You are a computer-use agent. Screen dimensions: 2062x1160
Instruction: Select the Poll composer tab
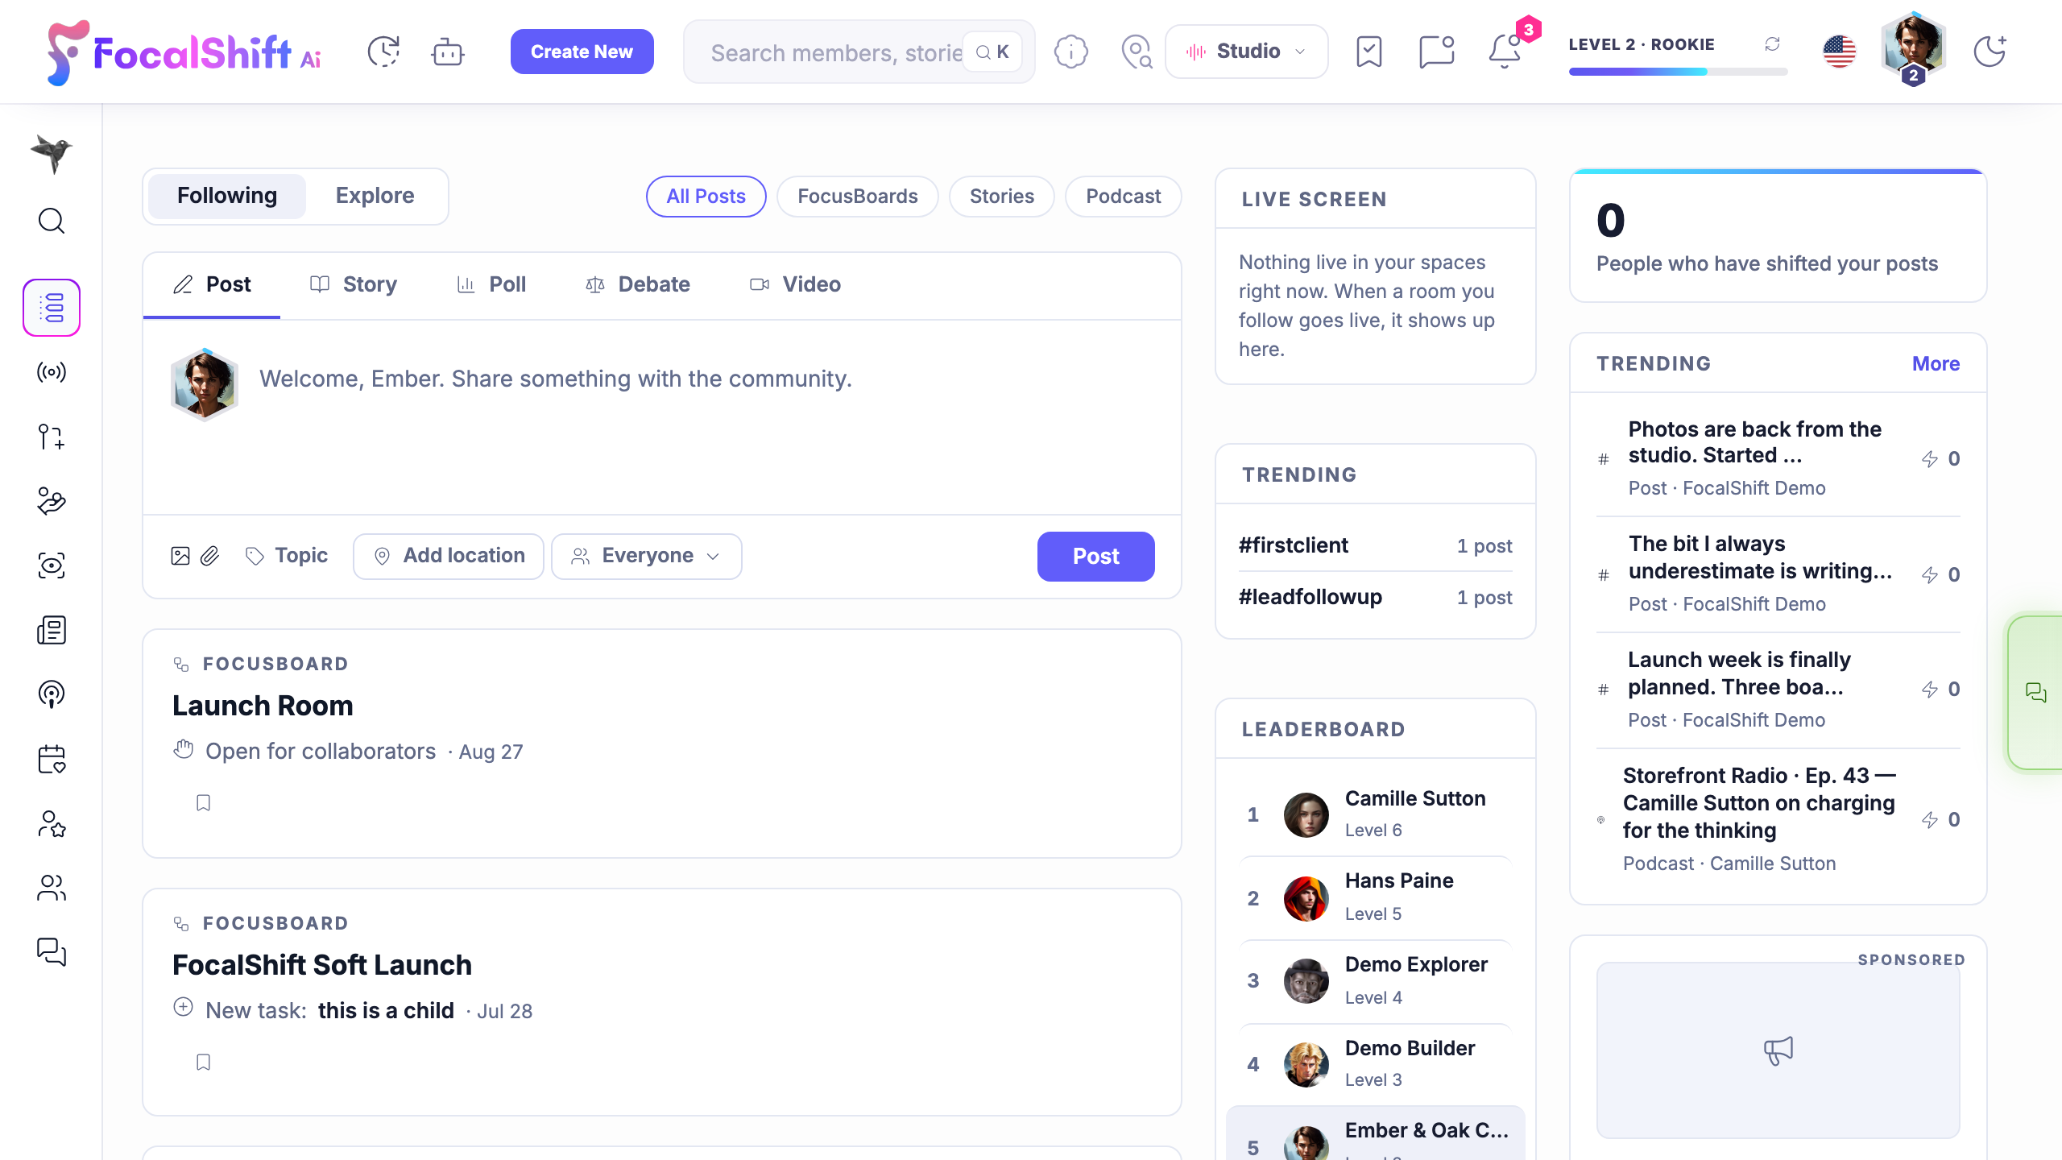coord(491,284)
